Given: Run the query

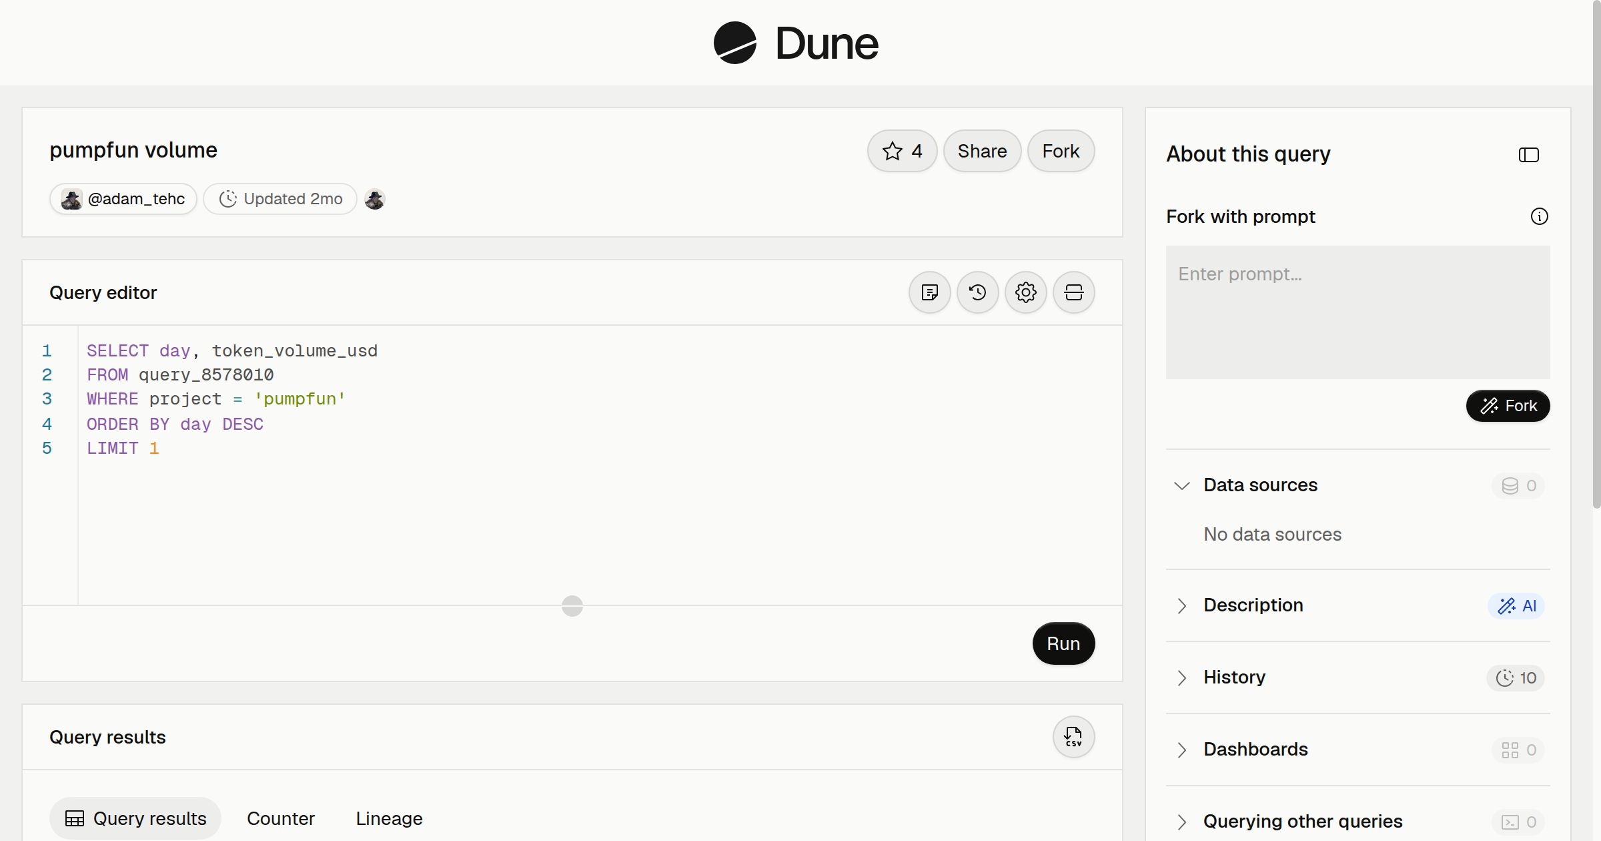Looking at the screenshot, I should (x=1063, y=643).
